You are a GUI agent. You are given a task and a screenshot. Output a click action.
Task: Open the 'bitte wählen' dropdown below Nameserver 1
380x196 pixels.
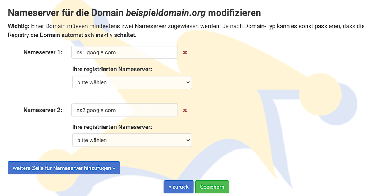(132, 82)
